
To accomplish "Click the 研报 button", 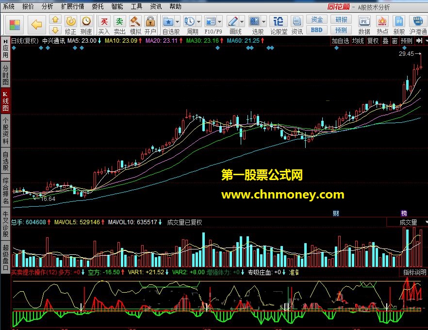I will [x=341, y=19].
